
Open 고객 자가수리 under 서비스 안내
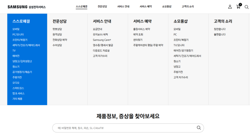[100, 56]
